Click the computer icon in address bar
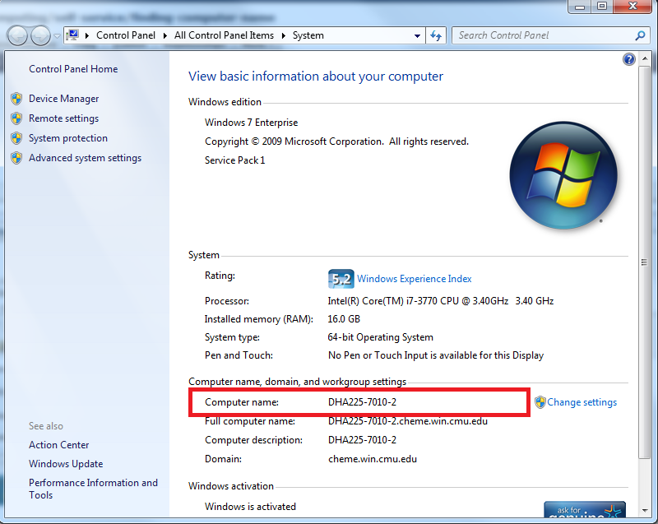This screenshot has height=524, width=658. click(72, 35)
